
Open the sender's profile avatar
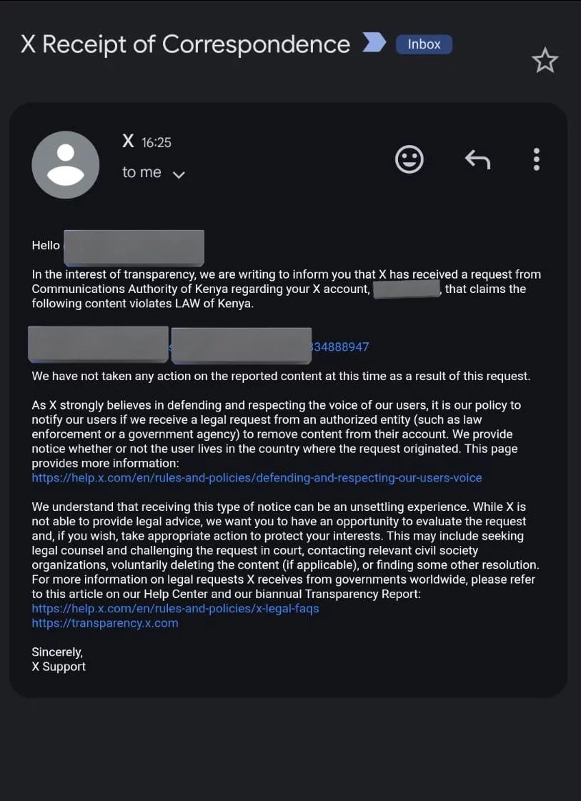click(66, 165)
